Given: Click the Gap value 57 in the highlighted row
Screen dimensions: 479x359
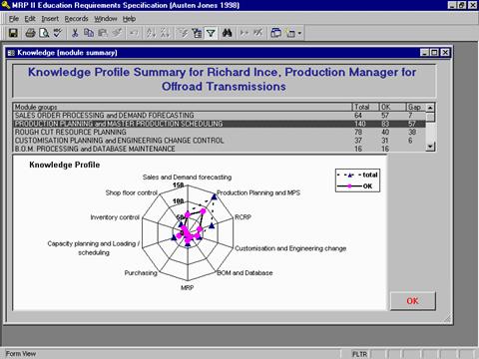Looking at the screenshot, I should tap(412, 124).
